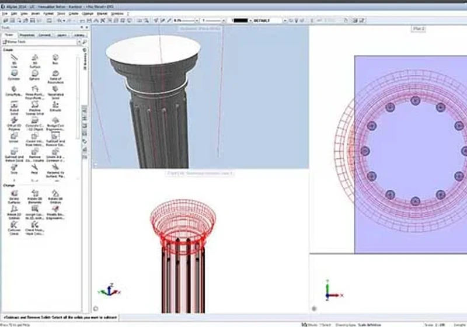Pin the Tools palette with the pushpin
Viewport: 467px width, 327px height.
(82, 27)
